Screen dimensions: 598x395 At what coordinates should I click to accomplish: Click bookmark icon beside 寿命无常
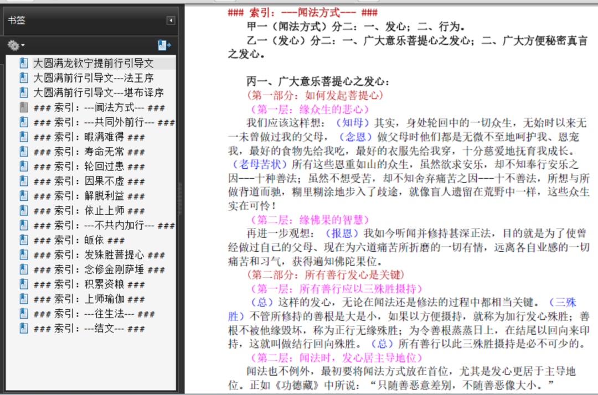(x=24, y=152)
